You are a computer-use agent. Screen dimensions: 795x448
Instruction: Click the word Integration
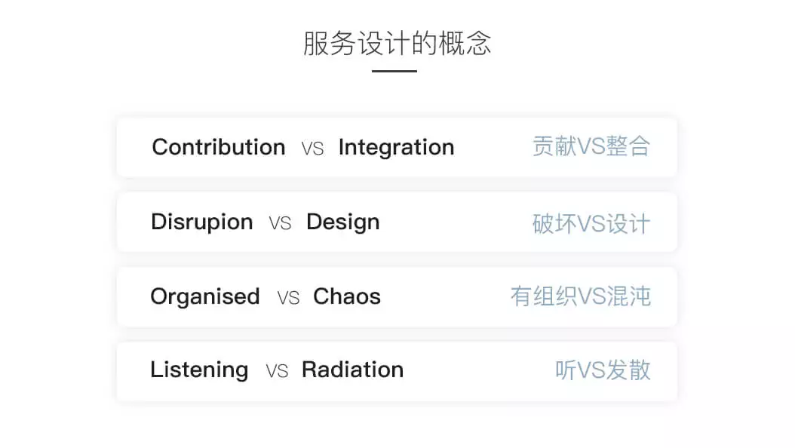coord(397,148)
